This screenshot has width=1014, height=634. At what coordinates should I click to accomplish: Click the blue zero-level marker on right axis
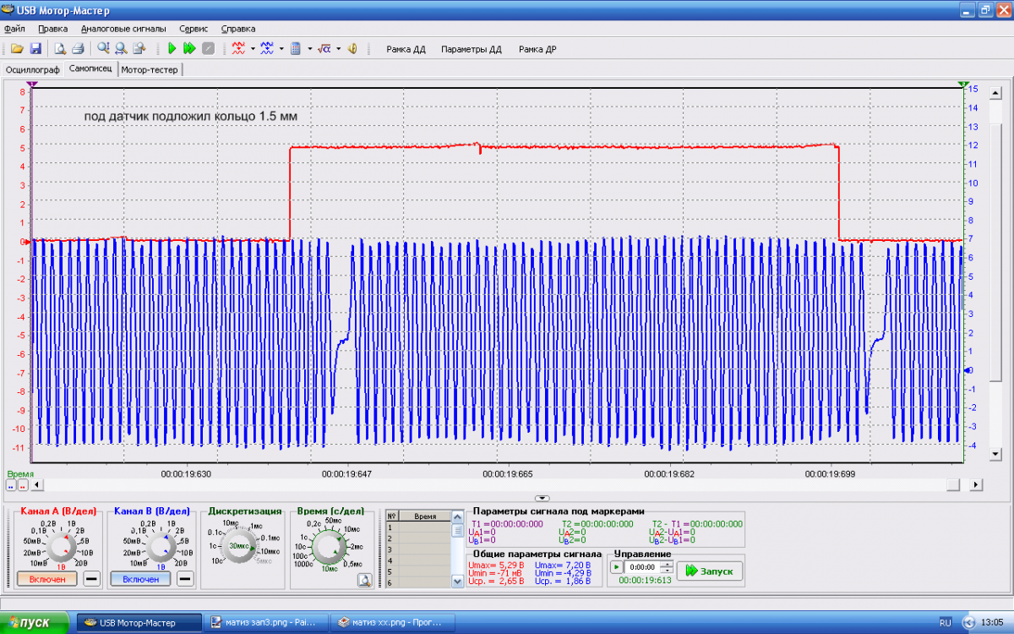point(966,370)
